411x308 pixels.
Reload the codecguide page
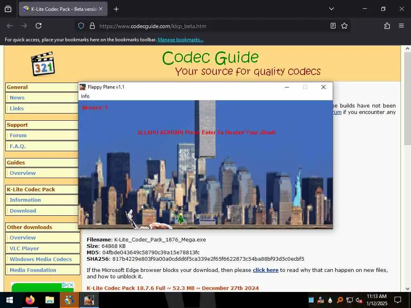click(x=39, y=26)
